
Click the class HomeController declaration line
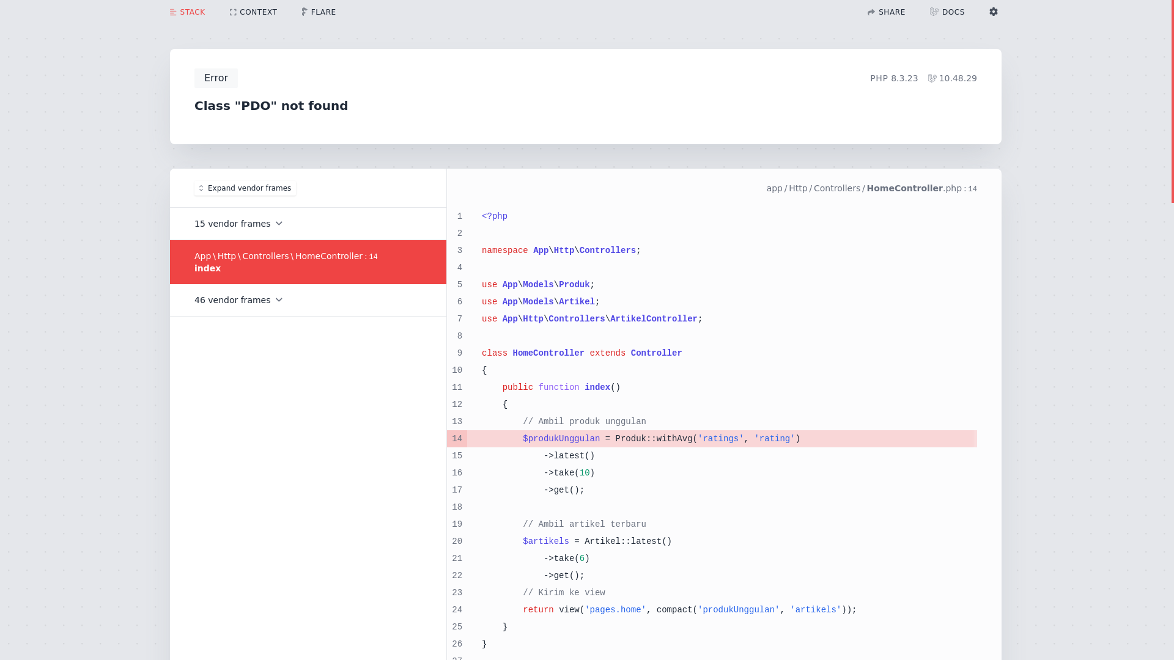[x=581, y=353]
